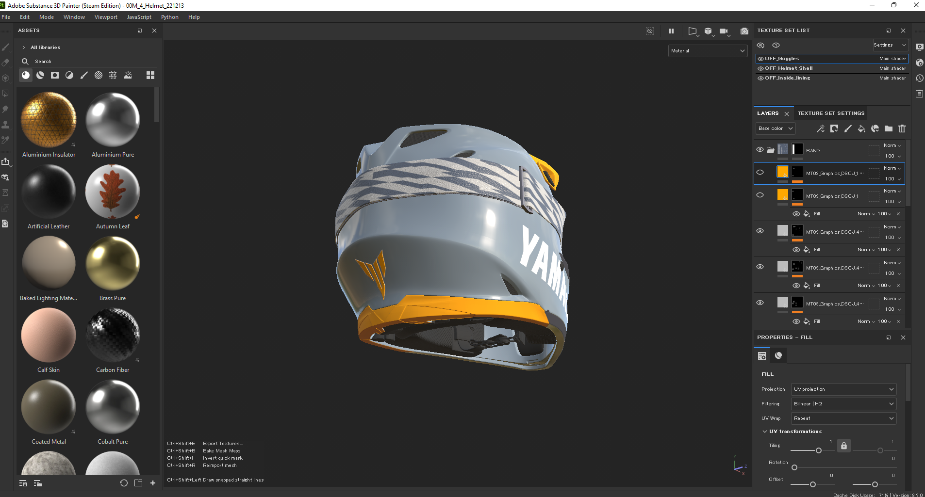Toggle the tiling lock in UV transformations
The image size is (925, 497).
pyautogui.click(x=844, y=446)
